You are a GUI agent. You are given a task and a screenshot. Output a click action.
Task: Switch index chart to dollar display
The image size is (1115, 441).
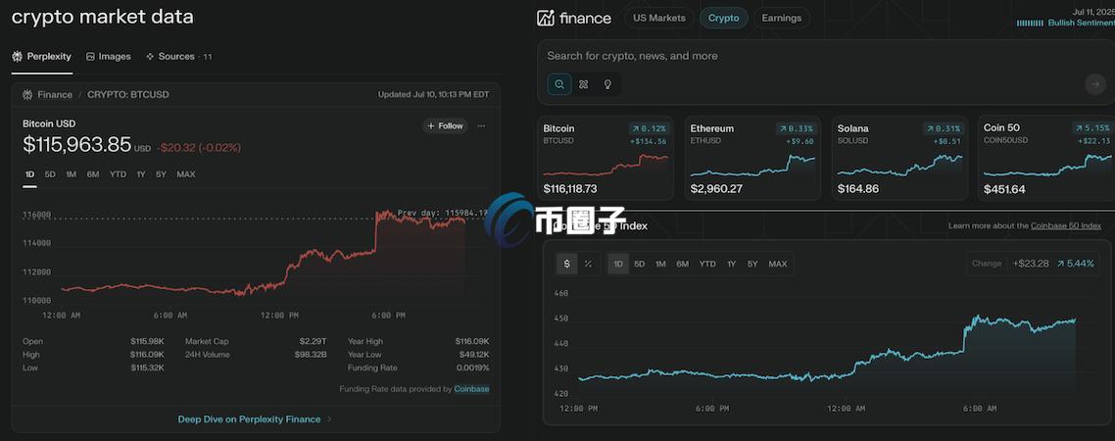(566, 264)
